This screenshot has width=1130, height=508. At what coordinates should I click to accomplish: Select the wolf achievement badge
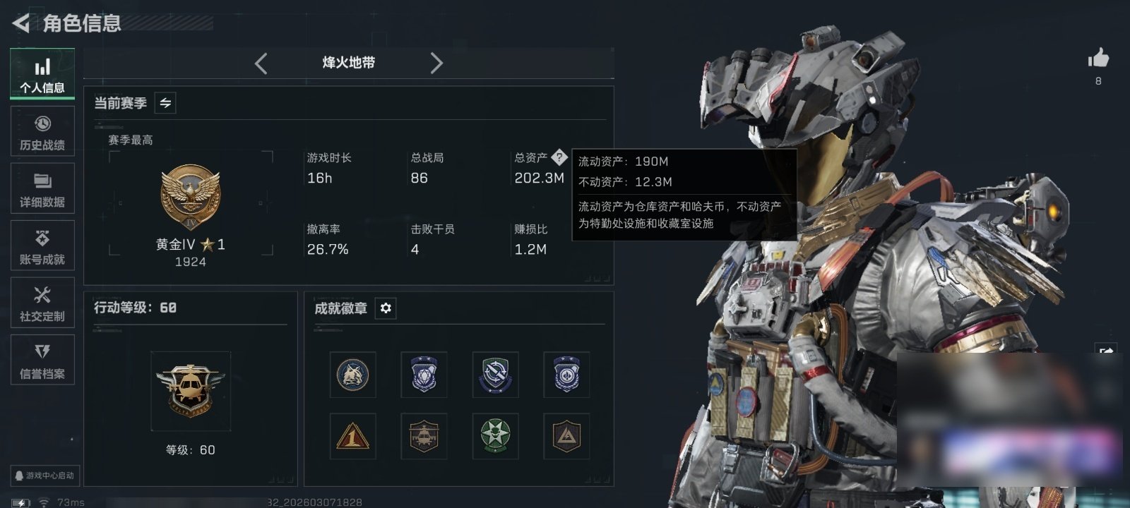[352, 375]
